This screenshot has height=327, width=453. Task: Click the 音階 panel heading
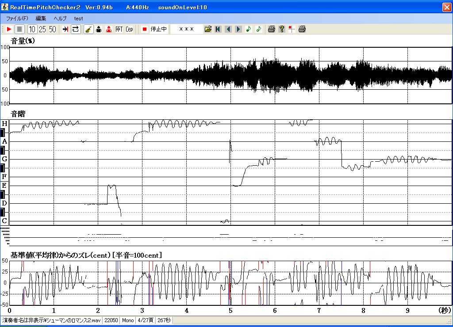pyautogui.click(x=18, y=114)
